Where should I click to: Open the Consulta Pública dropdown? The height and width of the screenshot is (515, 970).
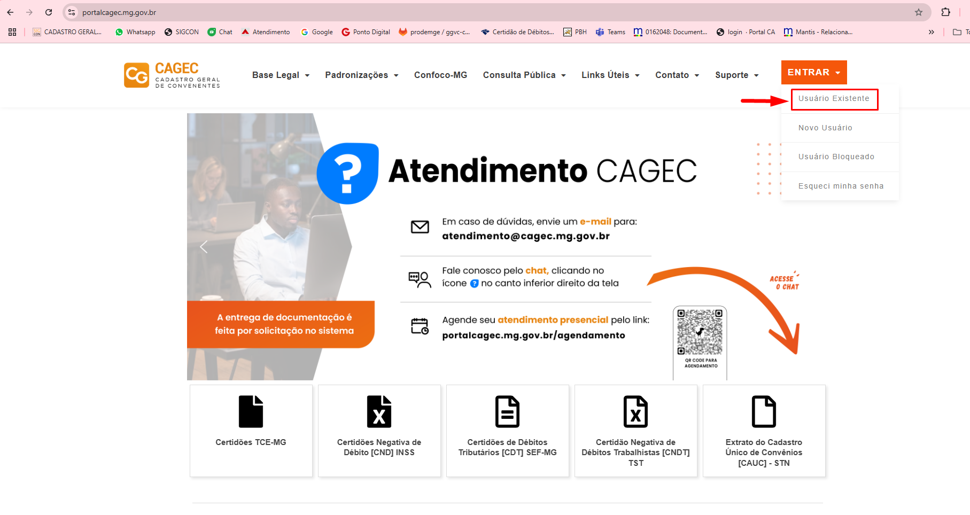[524, 75]
